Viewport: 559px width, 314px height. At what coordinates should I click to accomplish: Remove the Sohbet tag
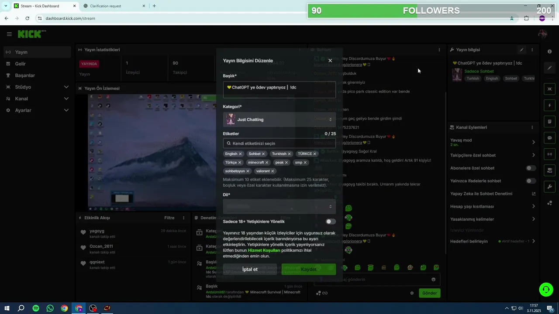click(x=263, y=154)
